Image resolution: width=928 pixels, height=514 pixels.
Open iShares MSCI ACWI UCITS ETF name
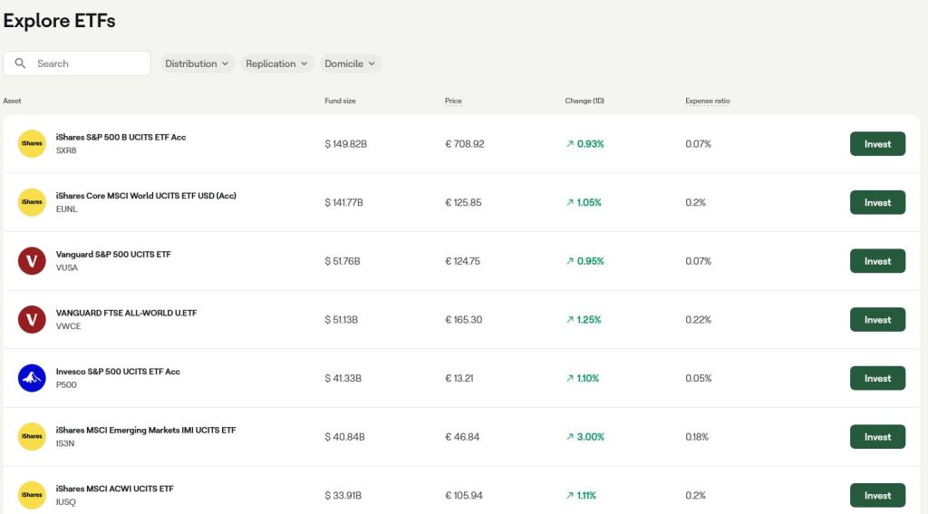(x=115, y=490)
